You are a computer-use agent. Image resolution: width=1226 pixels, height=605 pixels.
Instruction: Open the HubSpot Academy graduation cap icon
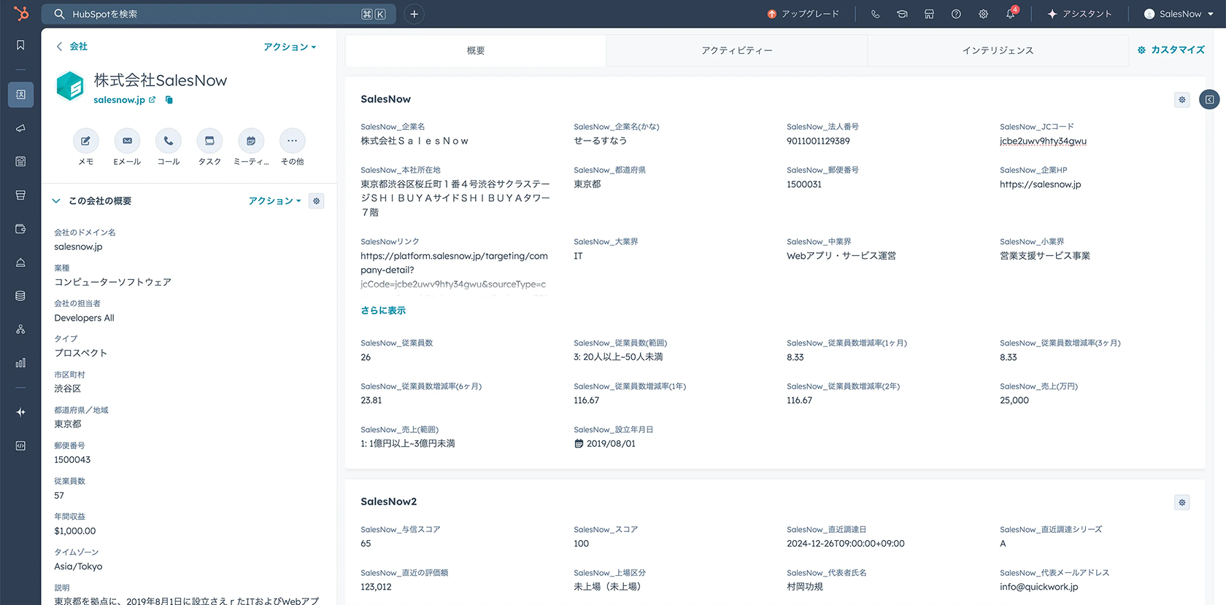pos(902,14)
